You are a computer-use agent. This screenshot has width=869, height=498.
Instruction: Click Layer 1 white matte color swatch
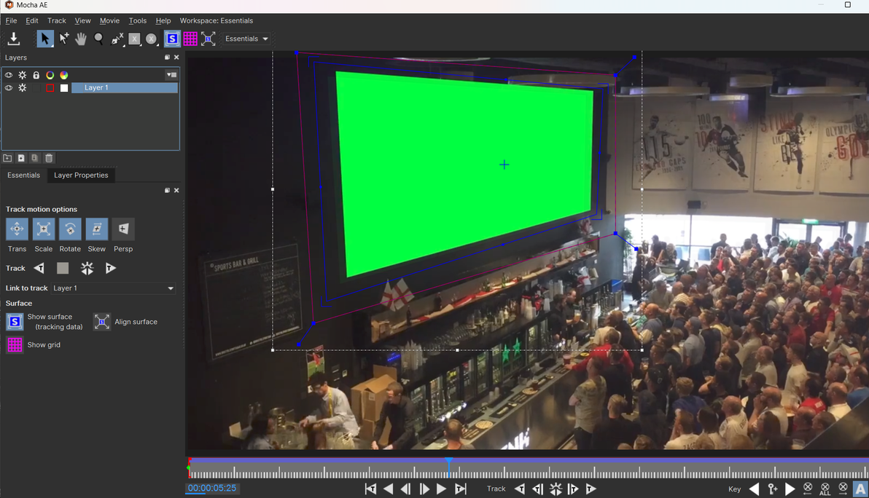(x=64, y=88)
